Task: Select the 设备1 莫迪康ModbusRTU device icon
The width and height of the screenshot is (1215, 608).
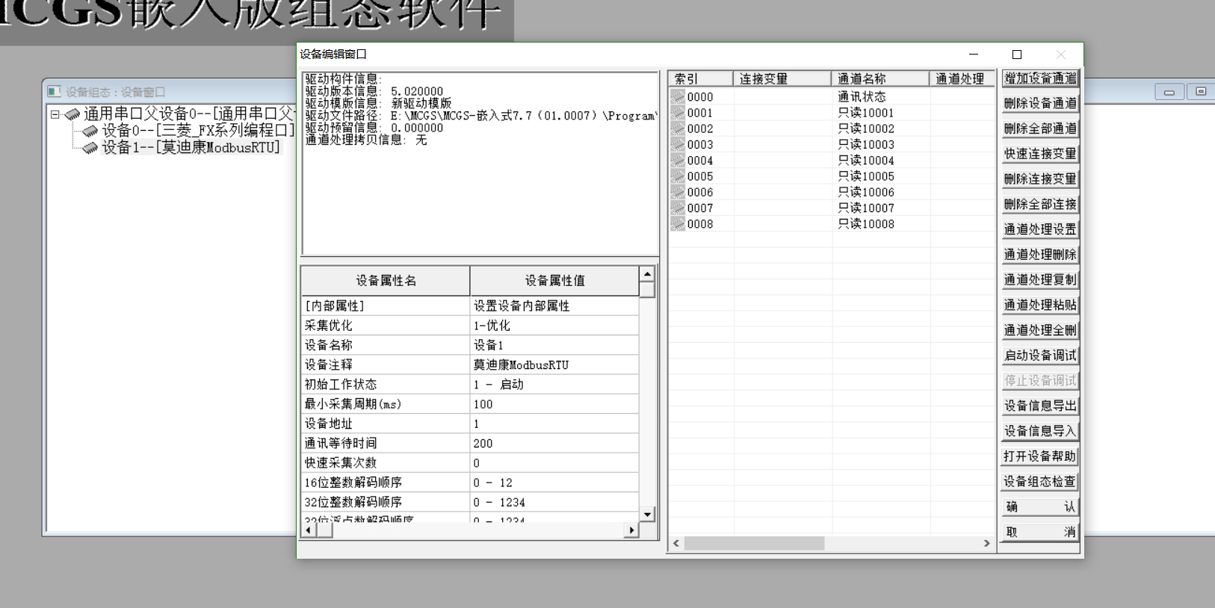Action: point(90,148)
